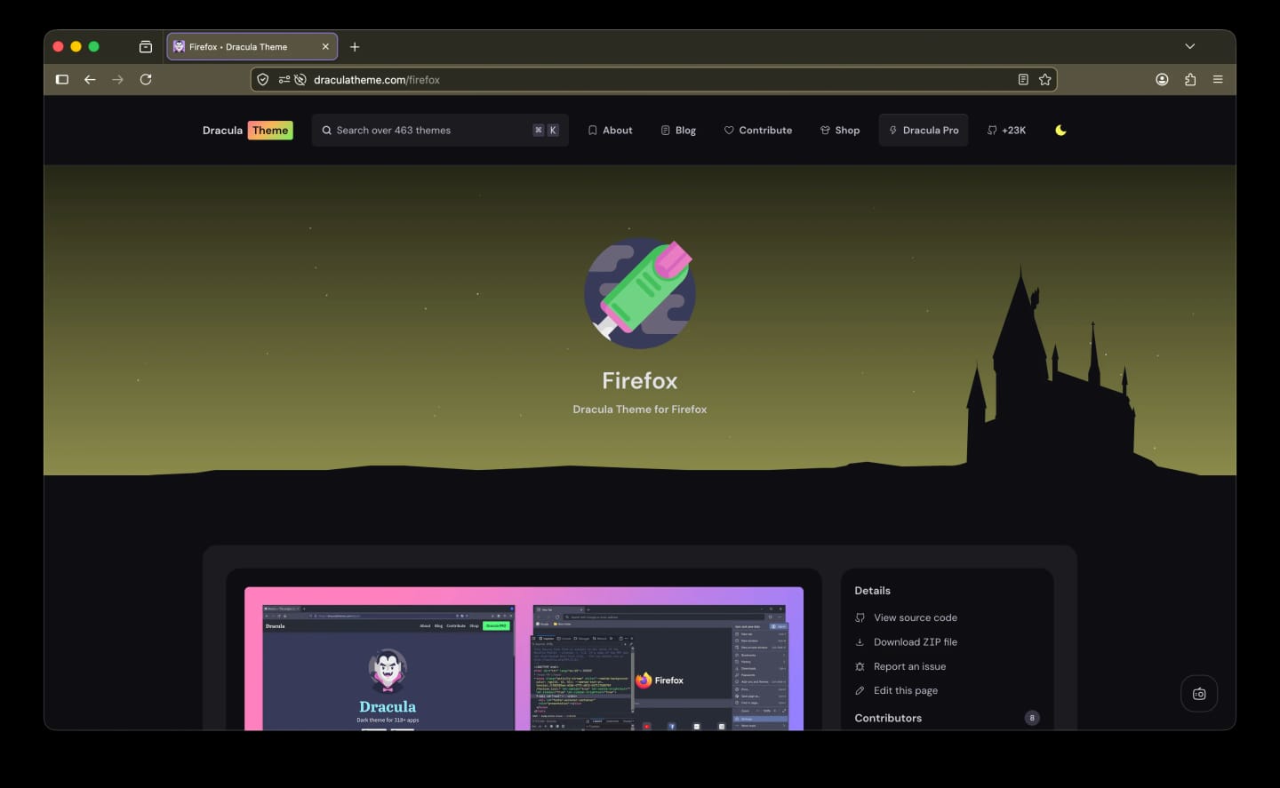Screen dimensions: 1280x788
Task: Reload the current page
Action: 146,79
